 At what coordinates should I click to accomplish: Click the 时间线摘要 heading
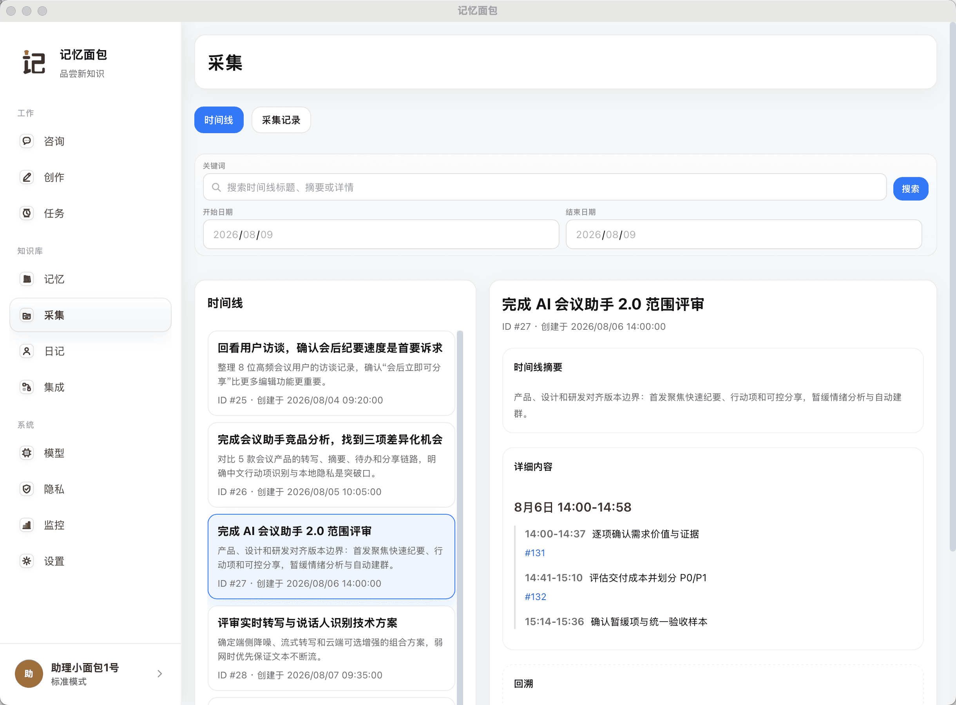tap(538, 367)
